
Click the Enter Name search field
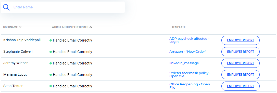click(x=63, y=7)
